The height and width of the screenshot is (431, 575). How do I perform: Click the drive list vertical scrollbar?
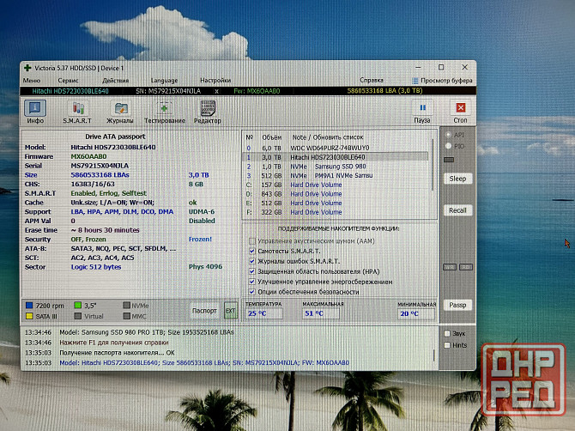pyautogui.click(x=433, y=165)
